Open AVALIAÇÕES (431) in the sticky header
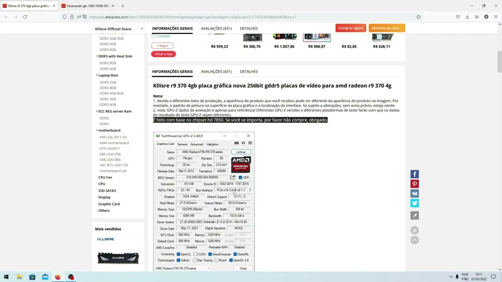502x282 pixels. pyautogui.click(x=216, y=28)
